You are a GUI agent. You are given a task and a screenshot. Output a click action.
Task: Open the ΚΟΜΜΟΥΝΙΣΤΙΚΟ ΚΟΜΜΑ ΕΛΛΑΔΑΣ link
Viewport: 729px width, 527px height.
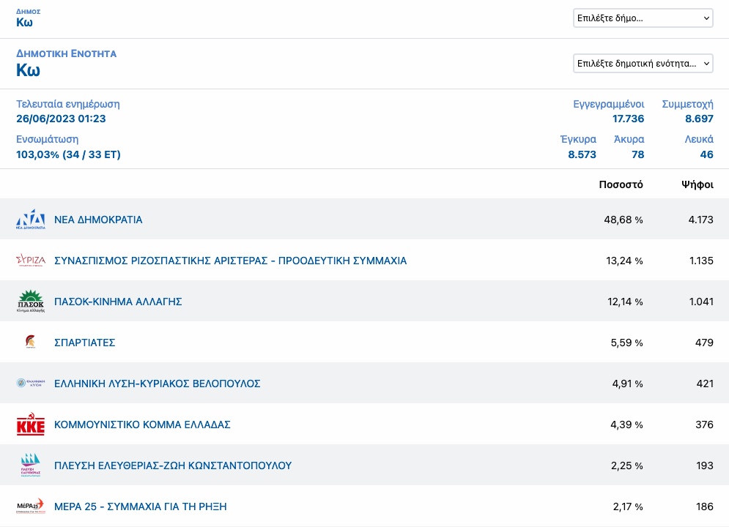point(142,425)
